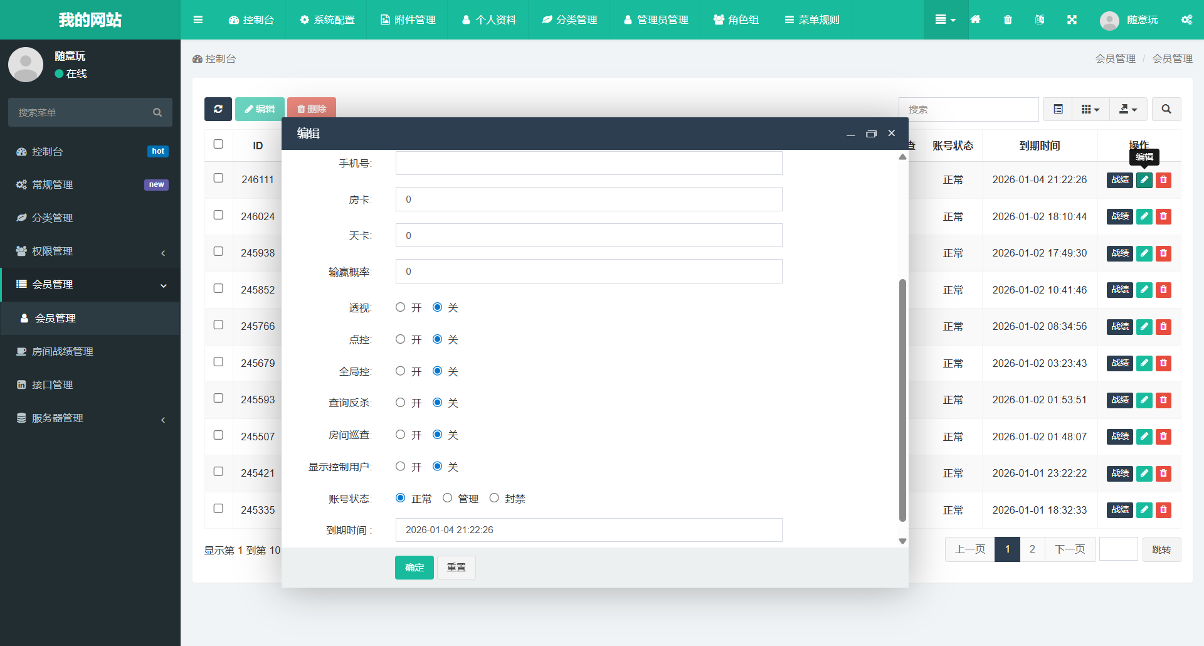Click the home icon in top bar
The width and height of the screenshot is (1204, 646).
[x=975, y=20]
